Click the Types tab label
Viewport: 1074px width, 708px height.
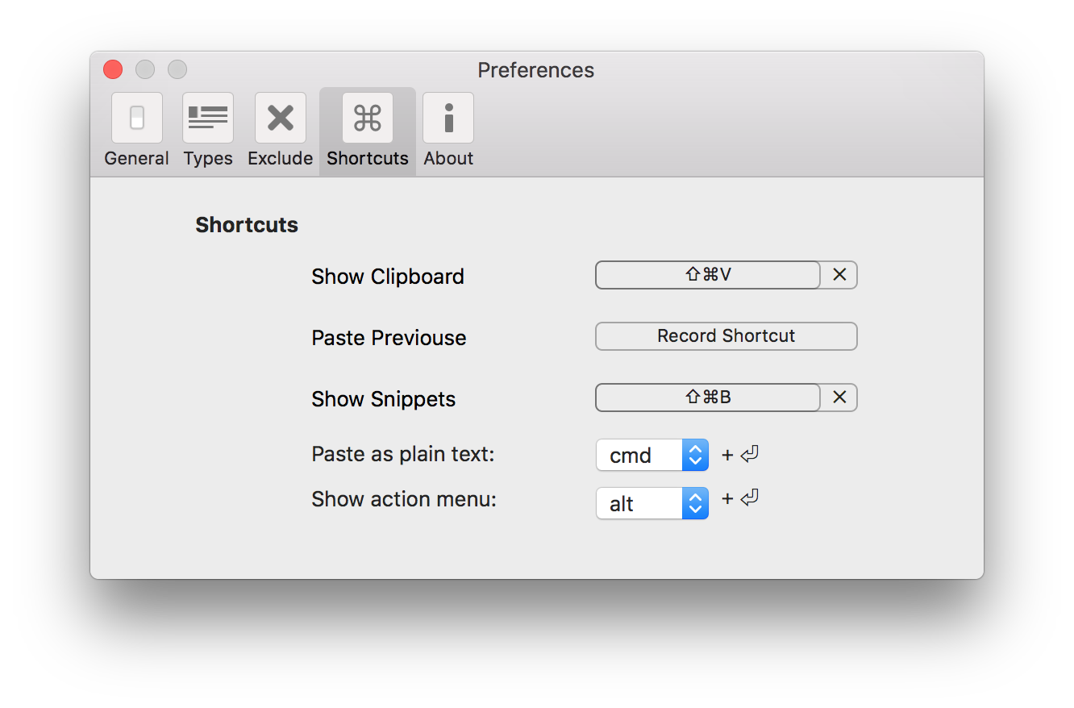[x=208, y=159]
